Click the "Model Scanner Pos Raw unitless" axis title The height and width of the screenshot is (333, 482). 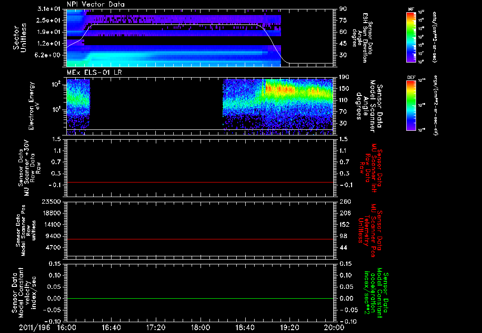pos(26,230)
